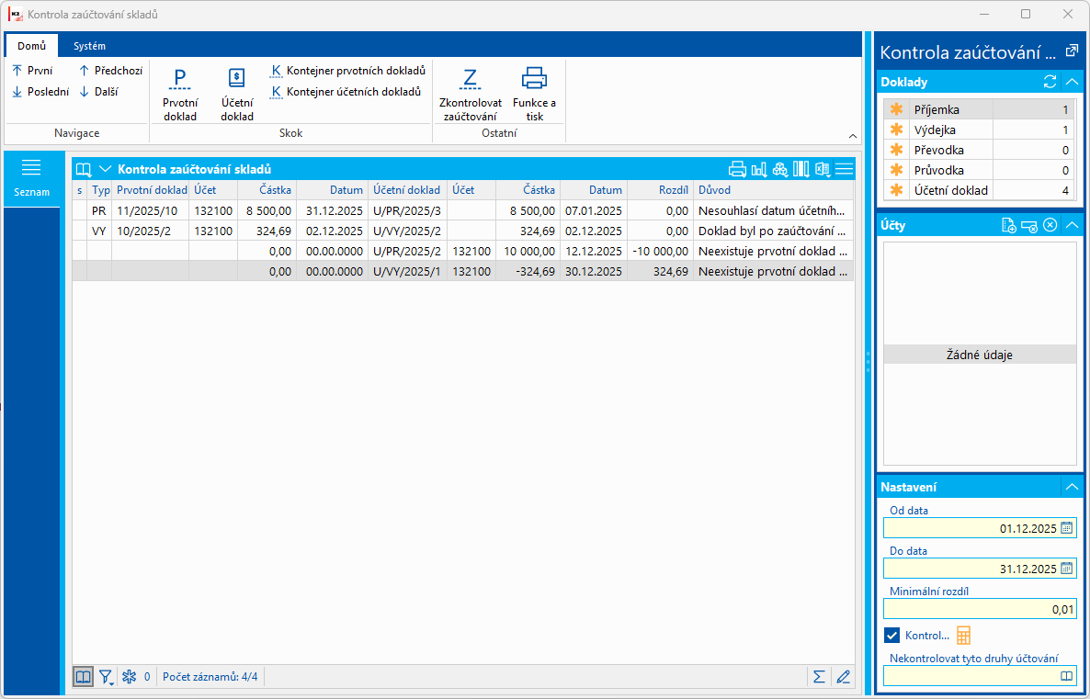Click the sum (sigma) icon in status bar
The width and height of the screenshot is (1090, 699).
(x=818, y=677)
